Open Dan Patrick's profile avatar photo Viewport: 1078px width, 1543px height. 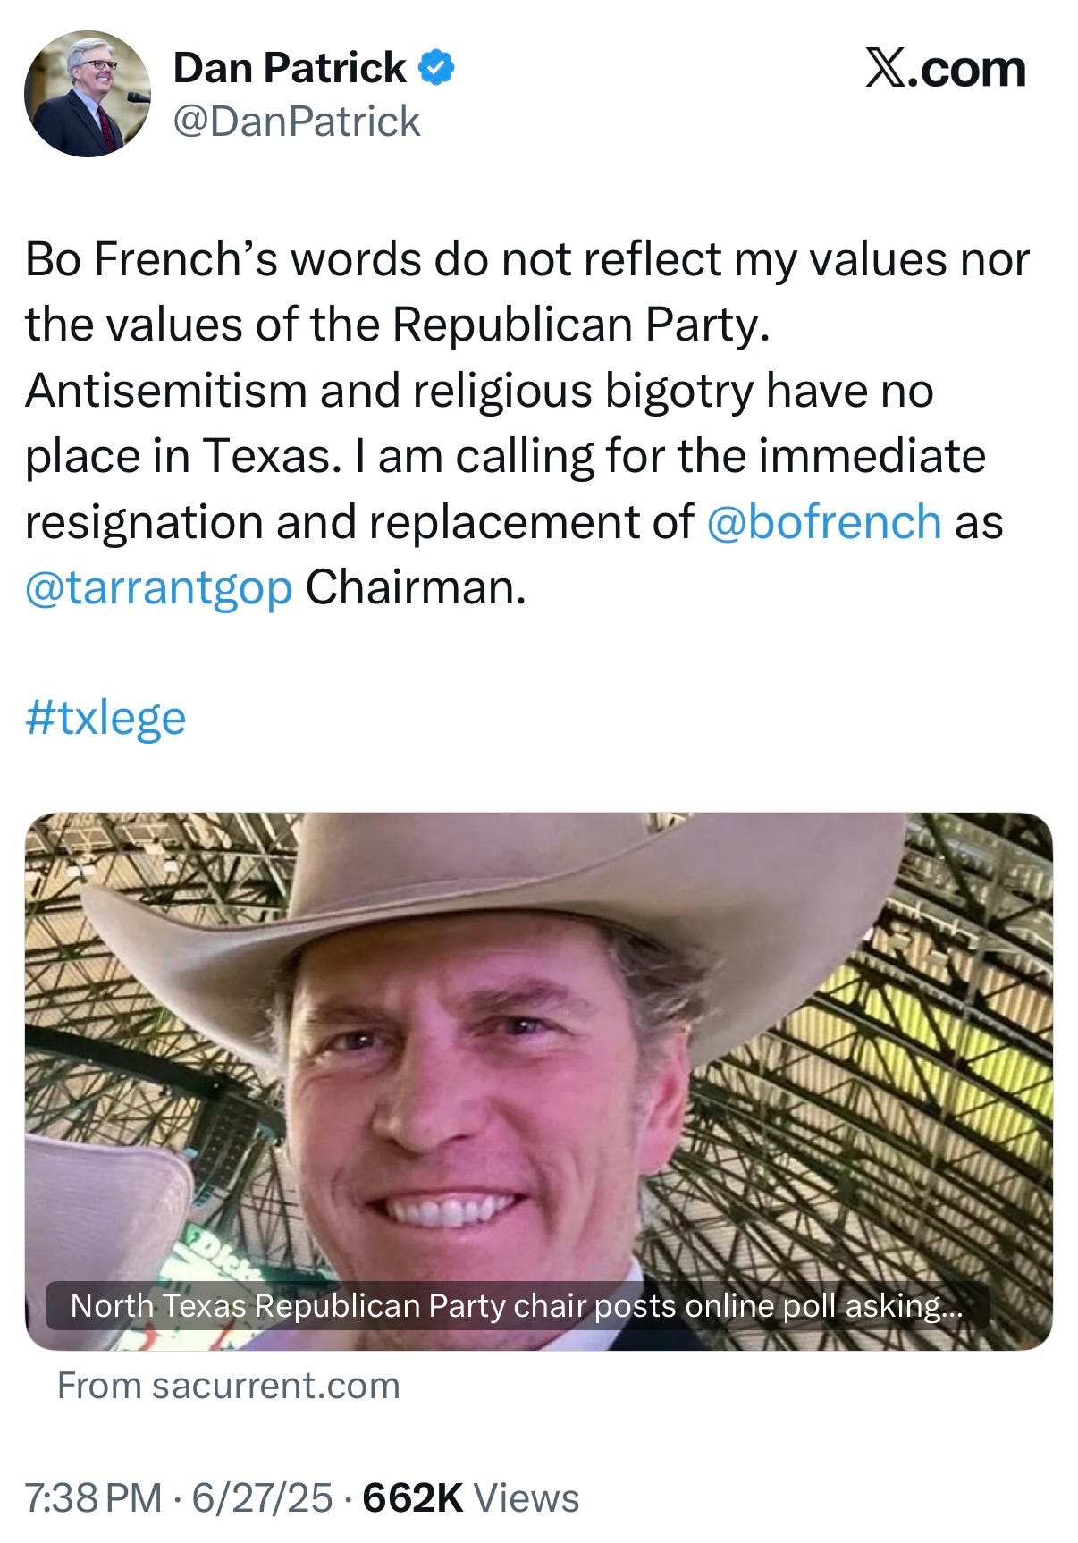(x=88, y=94)
